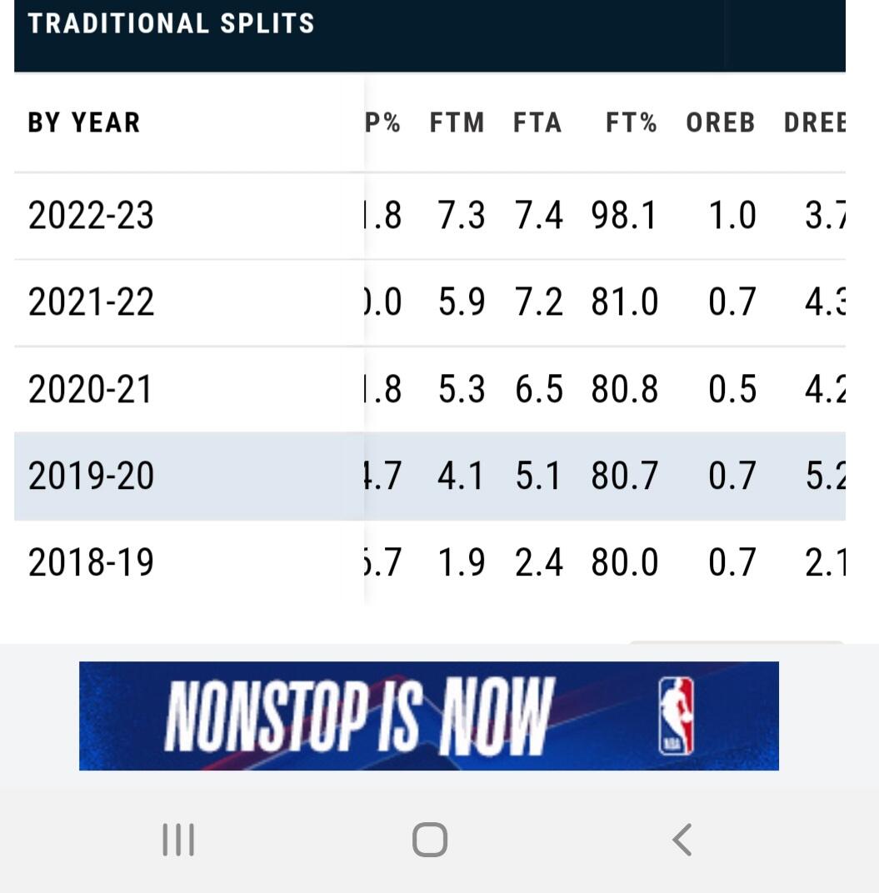Click the 0.5 OREB value for 2020-21
Image resolution: width=879 pixels, height=893 pixels.
coord(732,390)
